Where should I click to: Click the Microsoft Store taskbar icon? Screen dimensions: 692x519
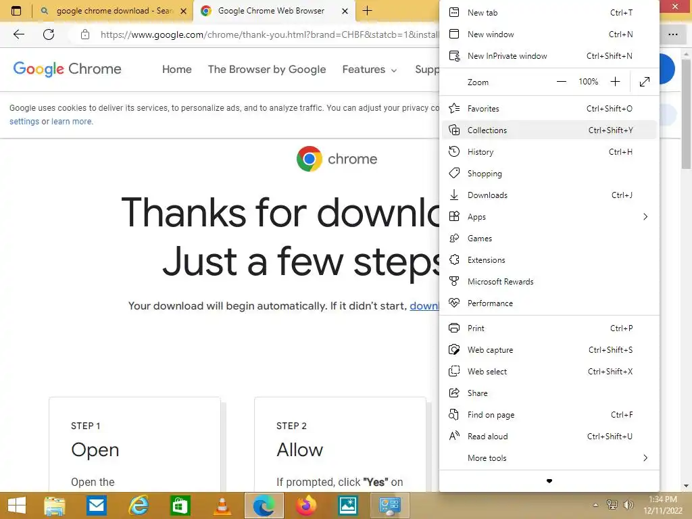(180, 505)
